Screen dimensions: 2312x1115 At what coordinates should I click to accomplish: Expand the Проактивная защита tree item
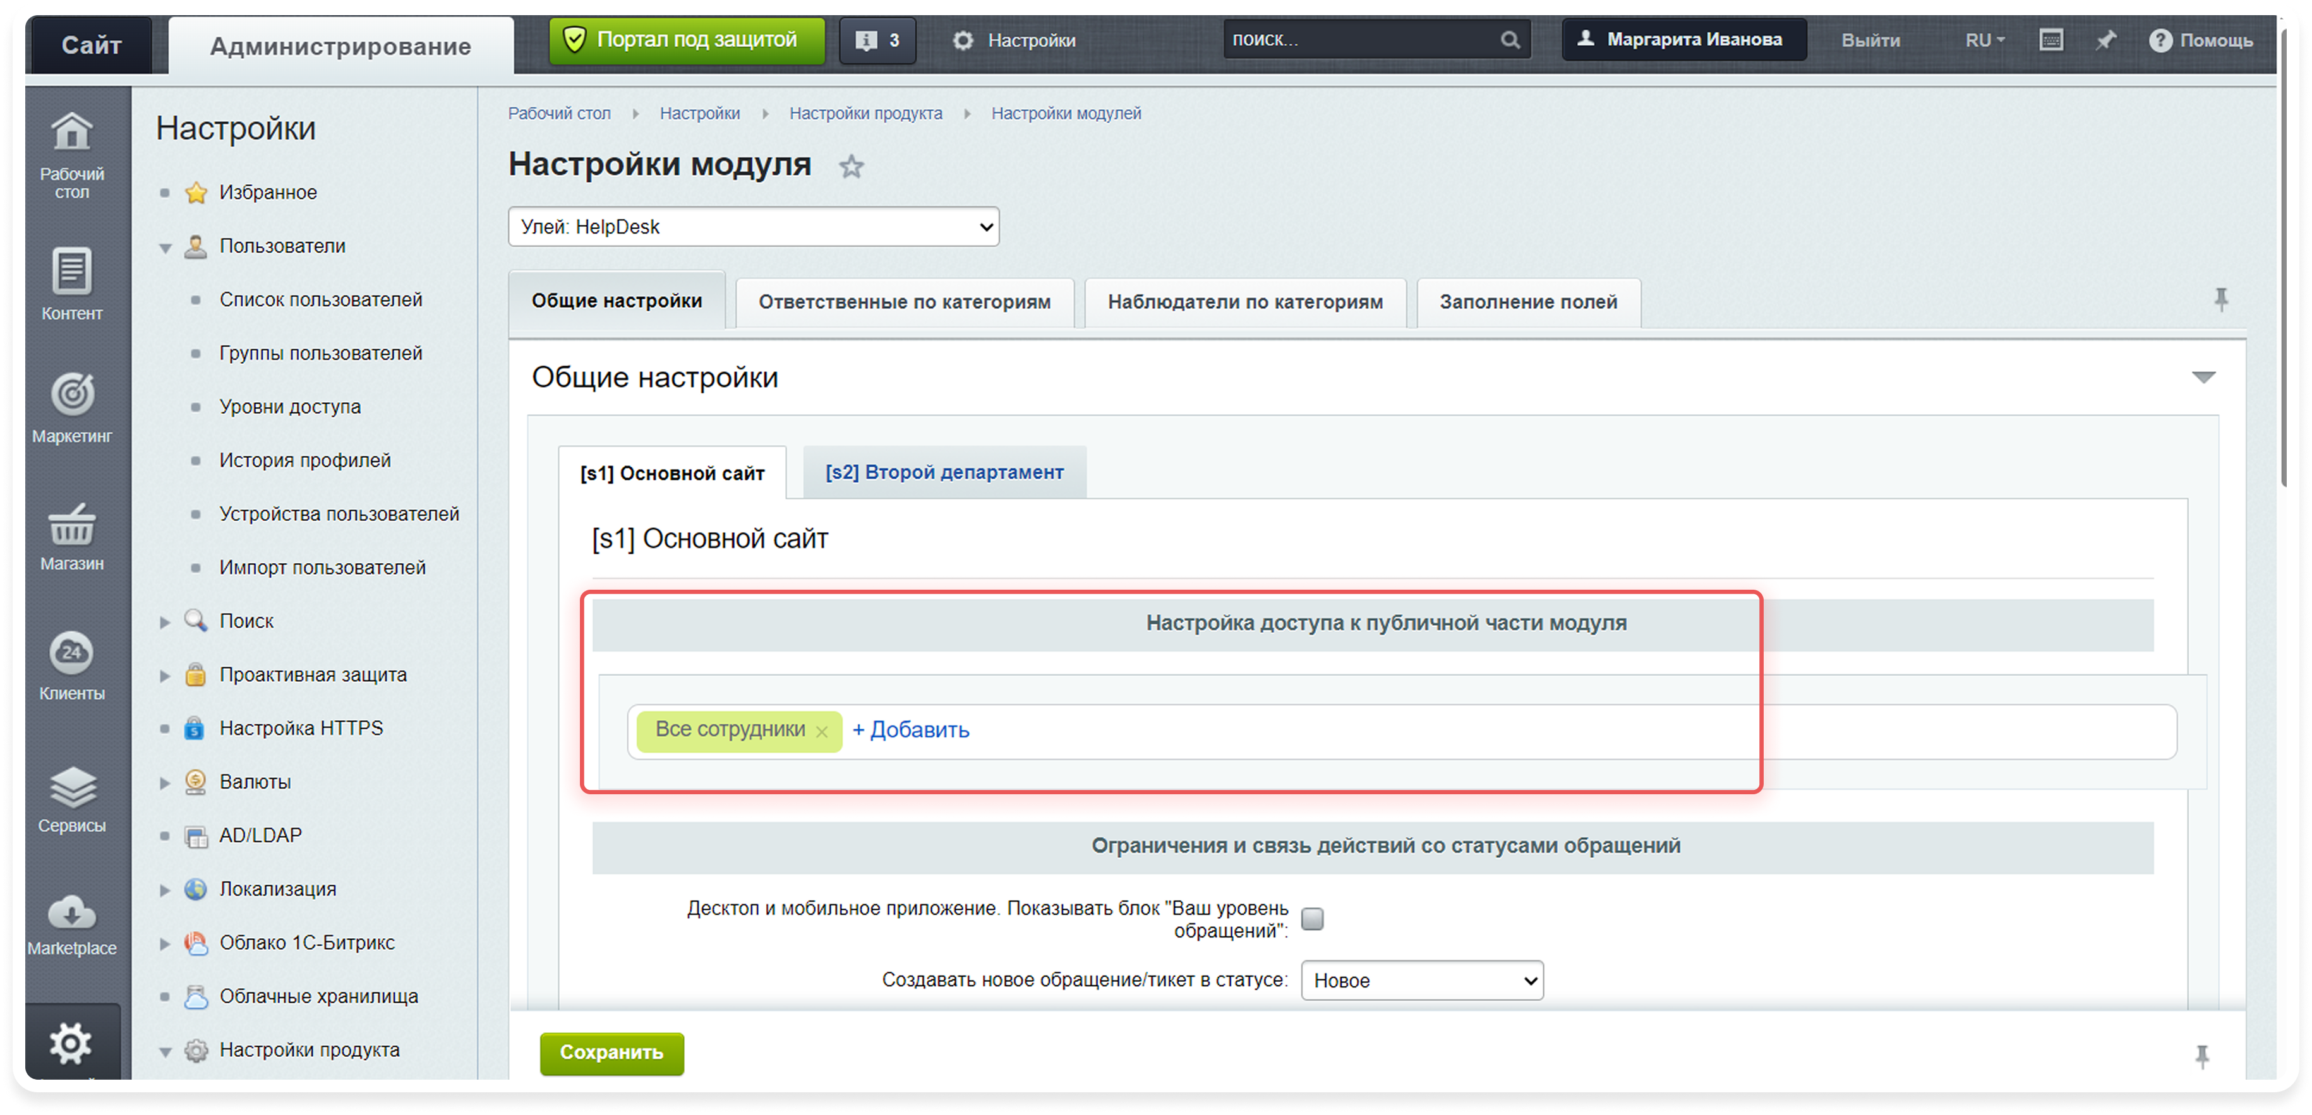165,676
